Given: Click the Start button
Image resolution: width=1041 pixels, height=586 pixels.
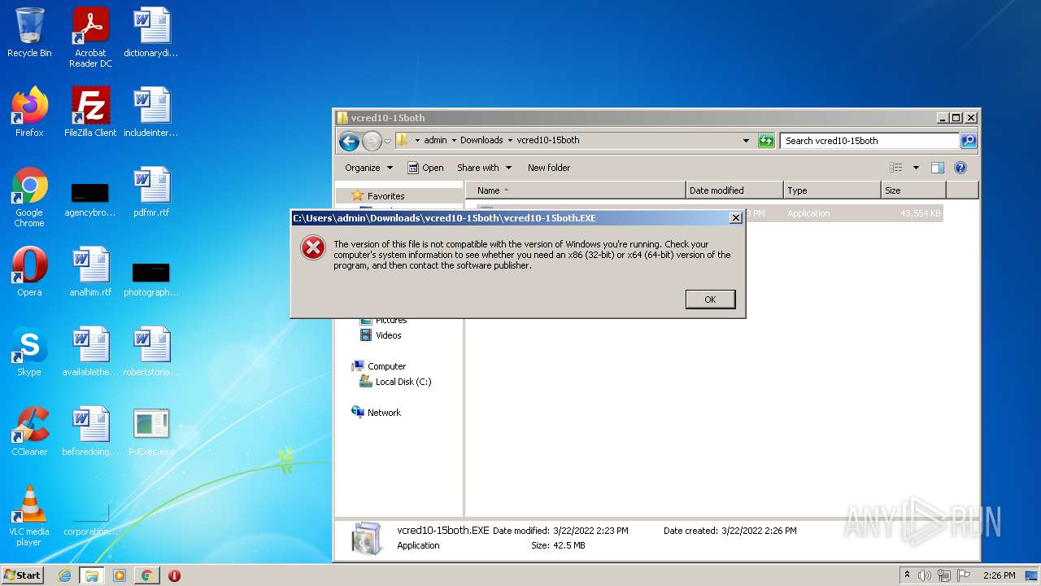Looking at the screenshot, I should point(23,575).
